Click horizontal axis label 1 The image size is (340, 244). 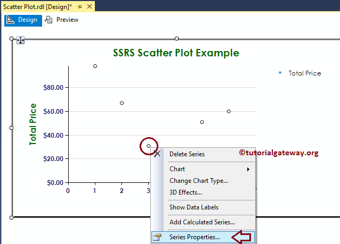[x=94, y=191]
